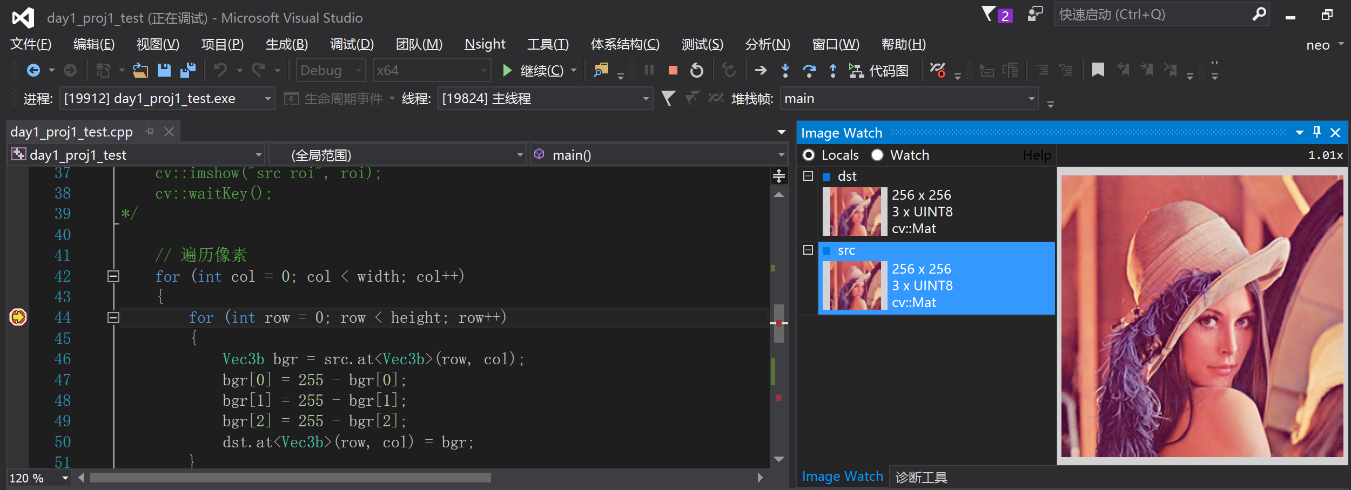
Task: Click the Help link in Image Watch
Action: [x=1036, y=155]
